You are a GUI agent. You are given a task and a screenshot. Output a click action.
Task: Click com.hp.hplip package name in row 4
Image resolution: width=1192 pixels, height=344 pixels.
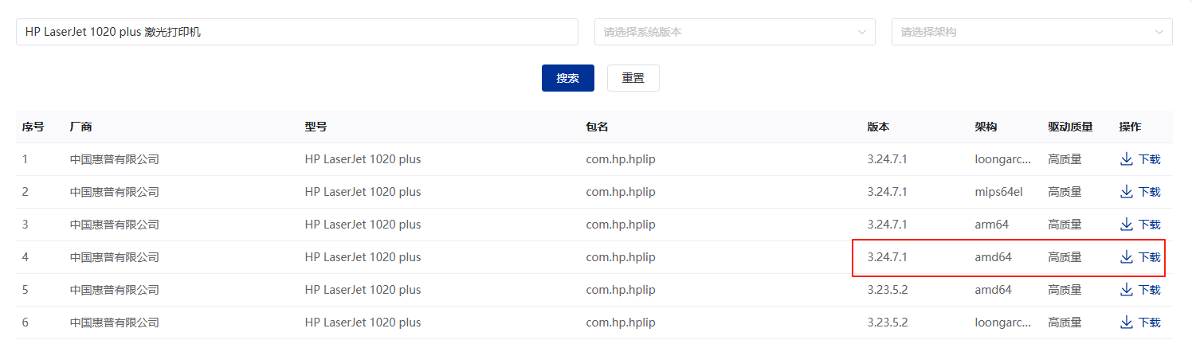[621, 257]
